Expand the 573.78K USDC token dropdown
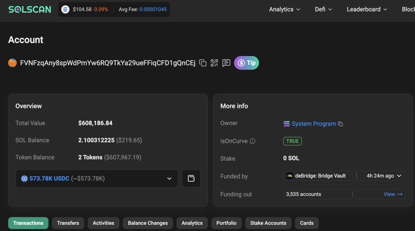Viewport: 415px width, 231px height. pyautogui.click(x=97, y=179)
